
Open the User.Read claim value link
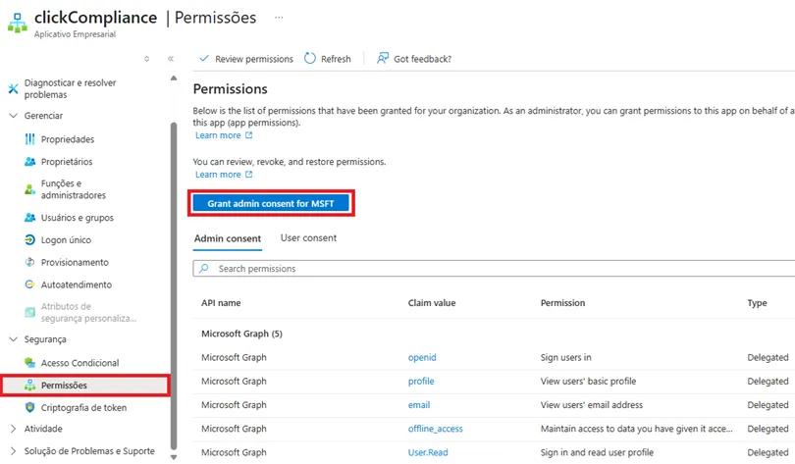pos(428,452)
